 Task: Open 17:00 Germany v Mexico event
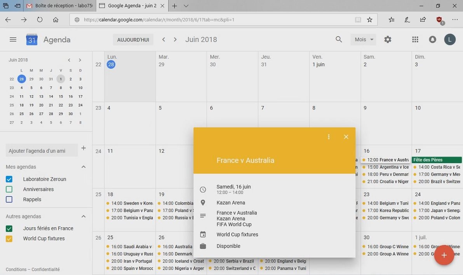click(437, 174)
